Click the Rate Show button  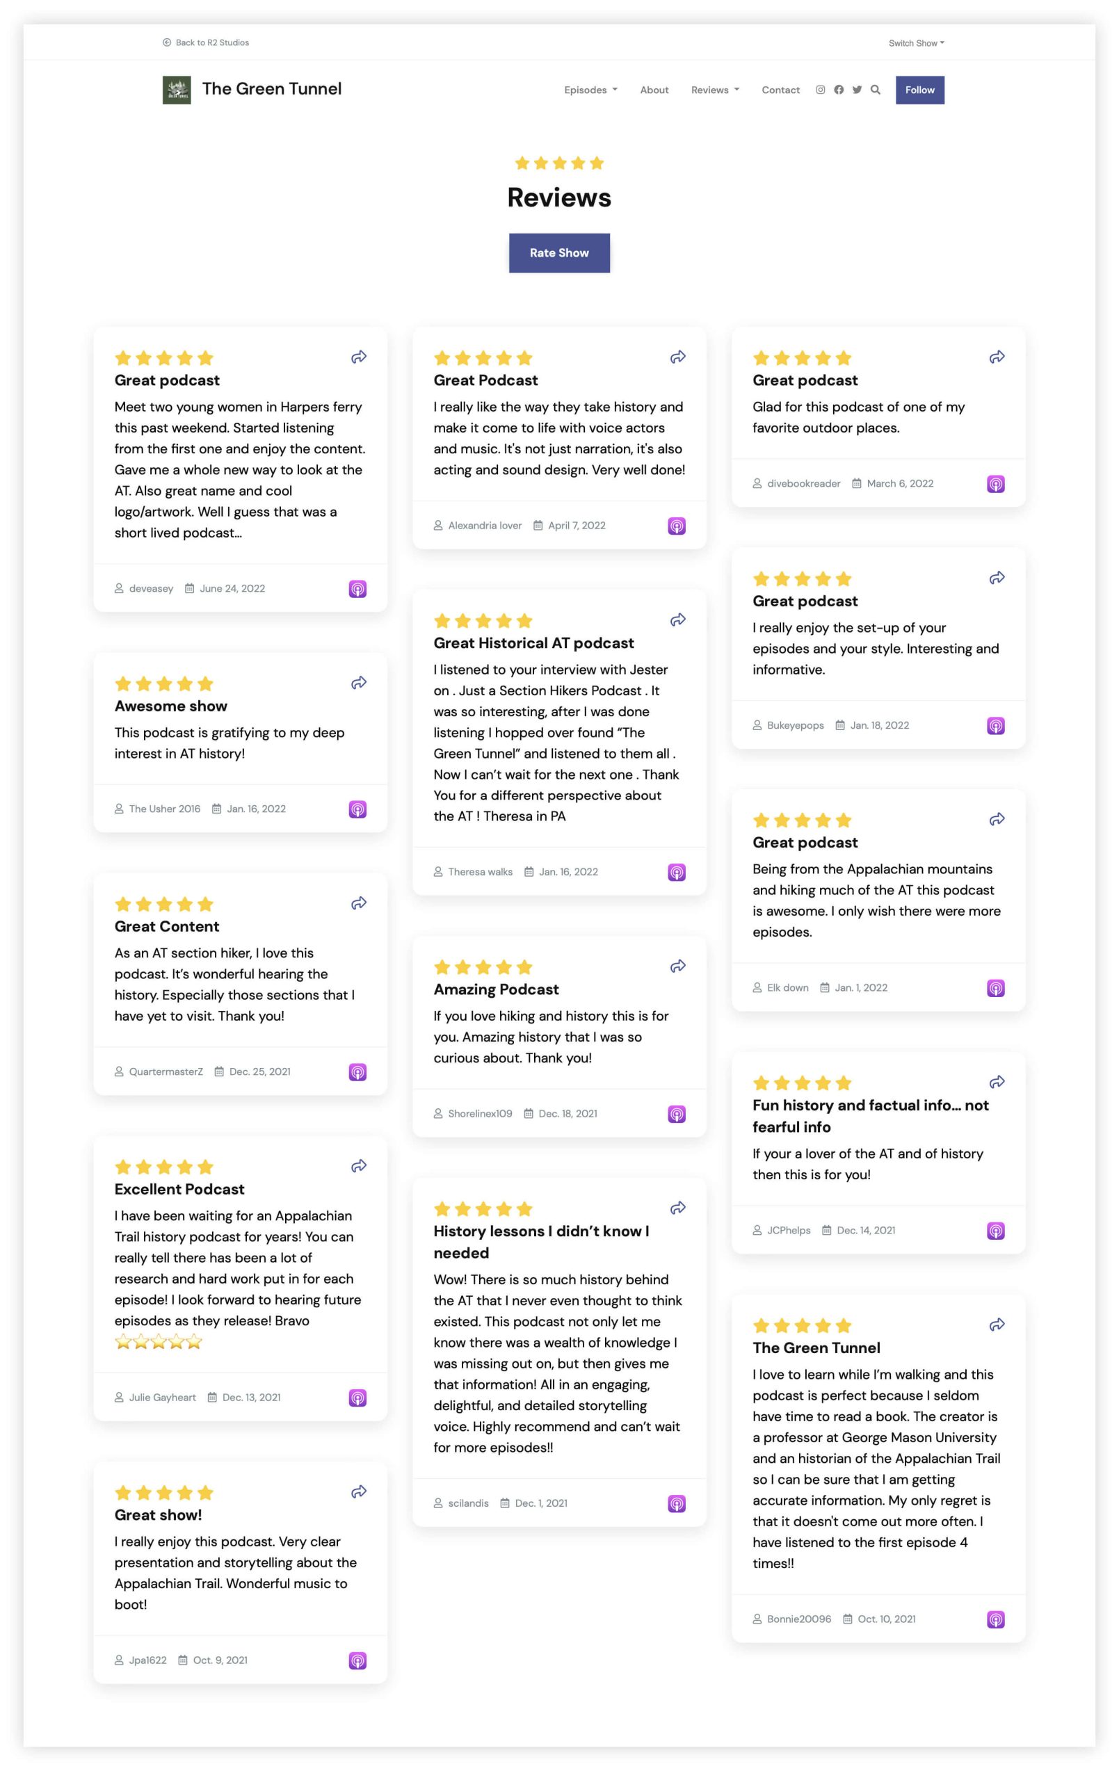(559, 253)
